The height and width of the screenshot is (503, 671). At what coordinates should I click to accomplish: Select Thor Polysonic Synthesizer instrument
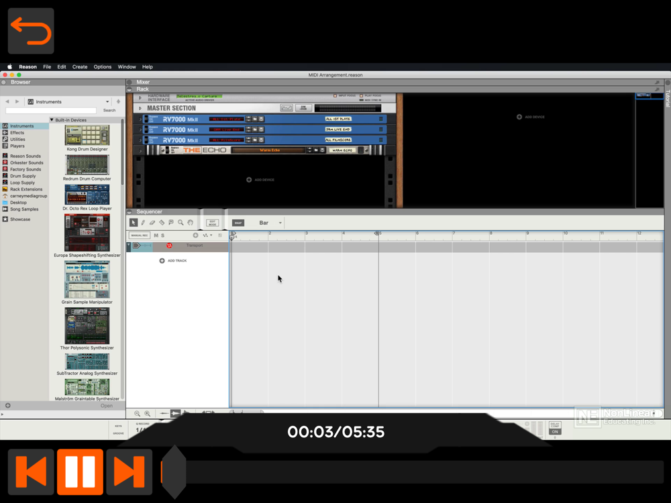coord(87,329)
